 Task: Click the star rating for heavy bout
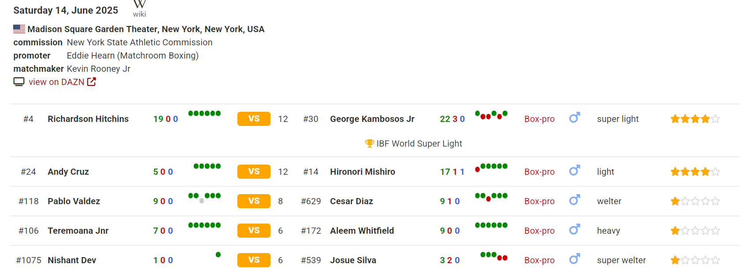[x=695, y=231]
